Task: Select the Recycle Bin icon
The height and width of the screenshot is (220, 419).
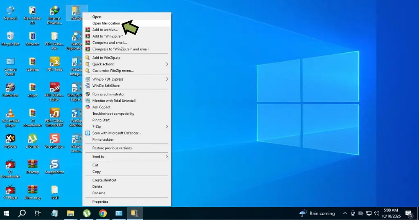Action: [10, 39]
